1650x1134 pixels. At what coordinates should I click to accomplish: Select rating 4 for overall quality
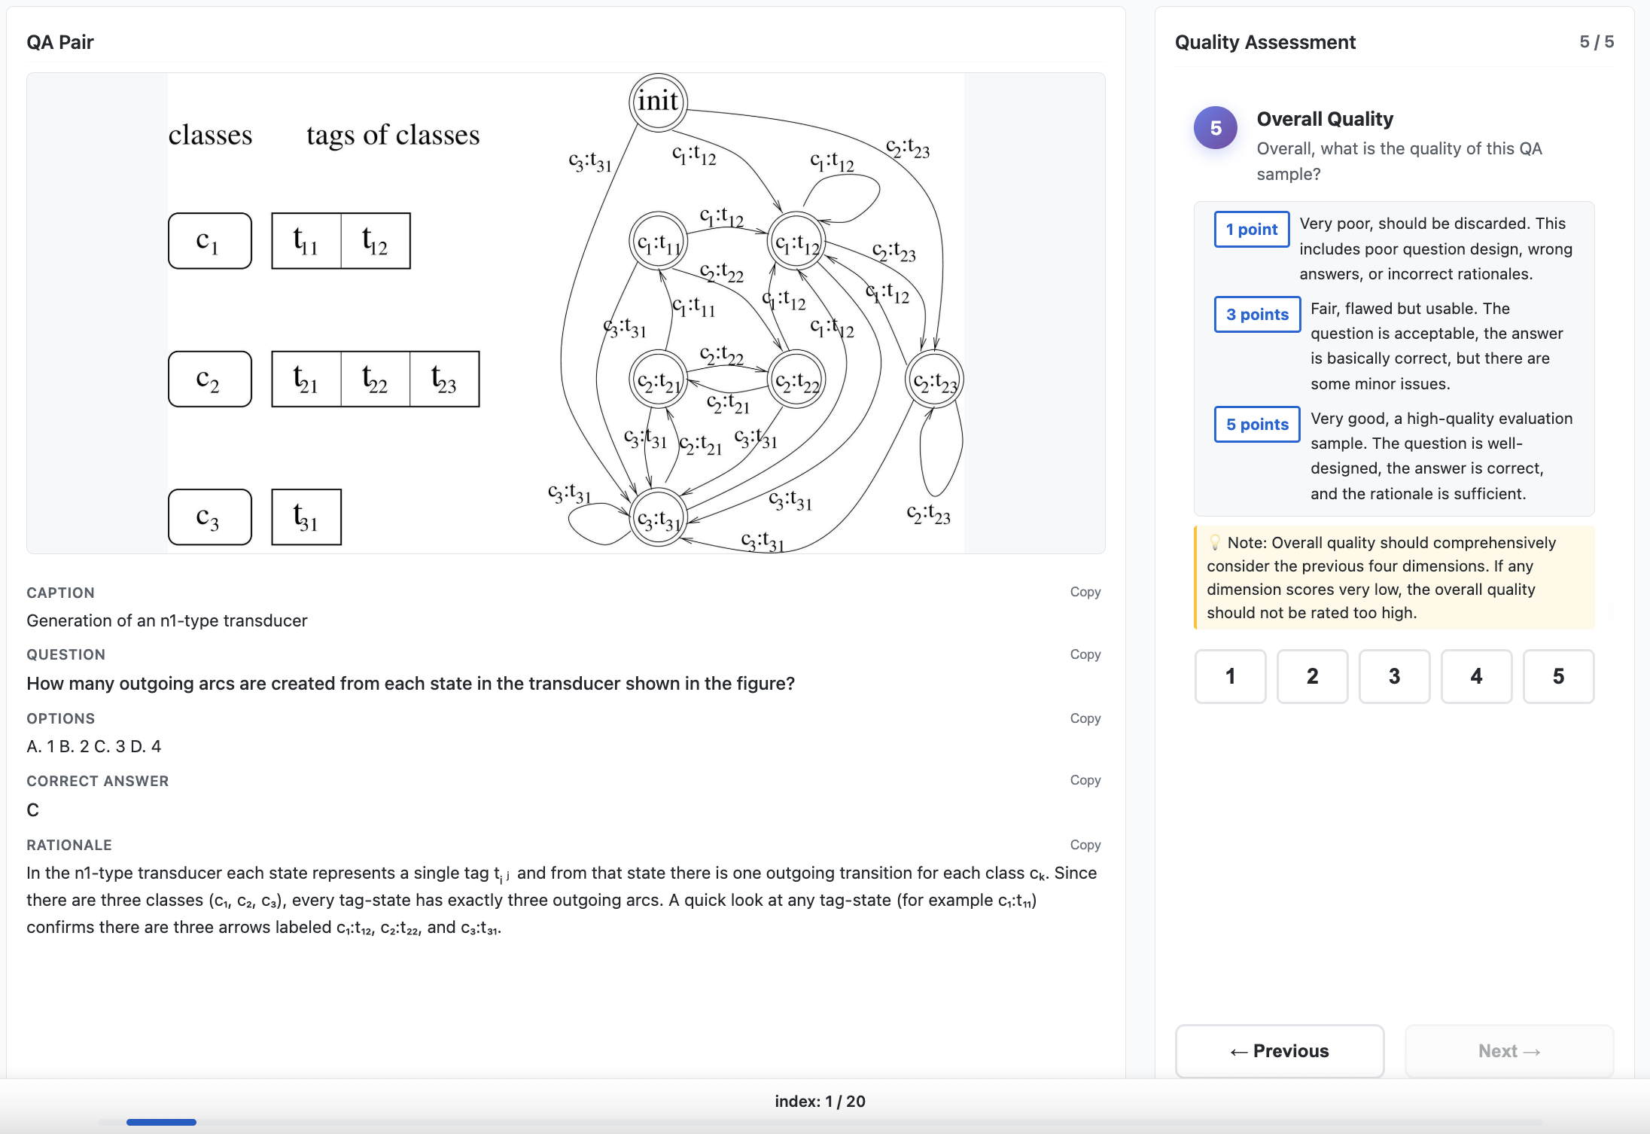(1476, 676)
